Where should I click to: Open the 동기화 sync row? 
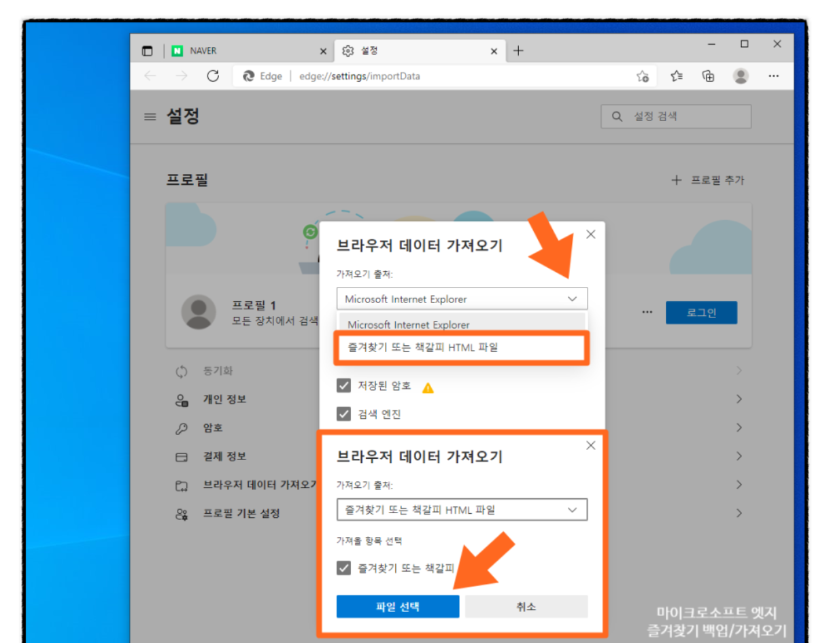tap(459, 371)
